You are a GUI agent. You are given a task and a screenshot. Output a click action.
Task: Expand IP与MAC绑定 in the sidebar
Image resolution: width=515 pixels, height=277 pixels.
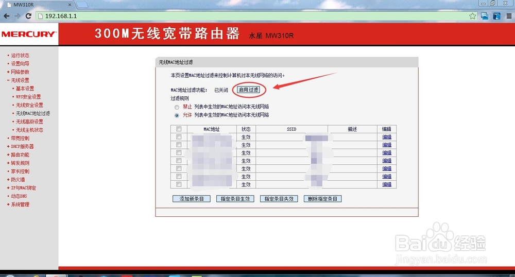[24, 188]
